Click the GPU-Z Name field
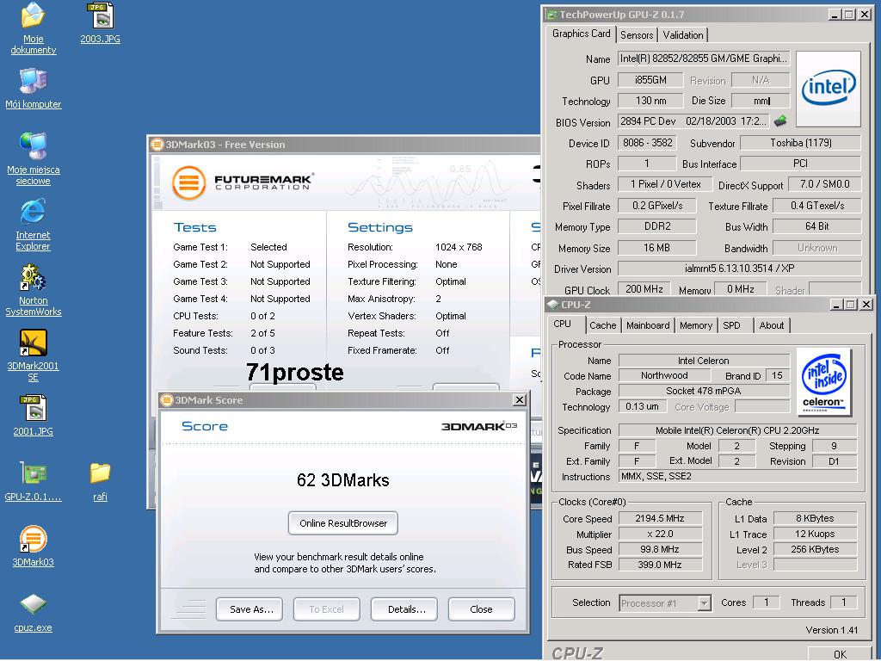Screen dimensions: 881x661 (704, 59)
